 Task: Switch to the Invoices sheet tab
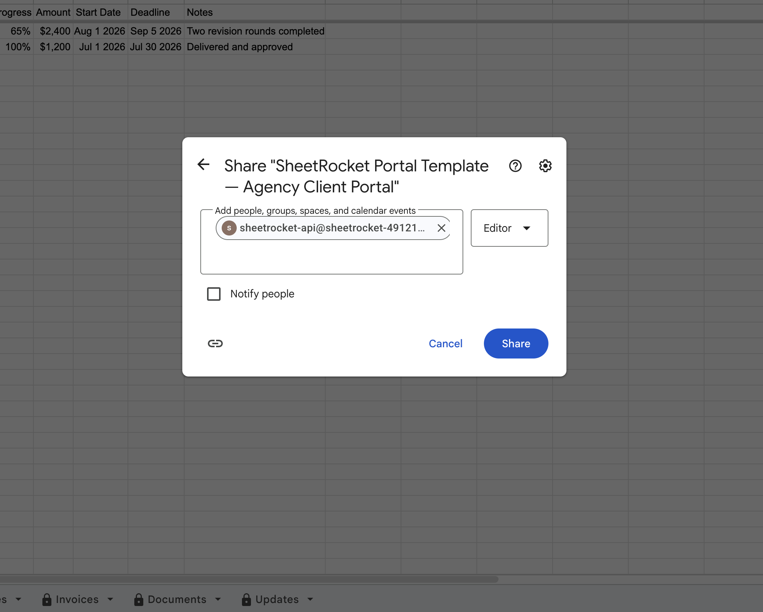pyautogui.click(x=77, y=599)
